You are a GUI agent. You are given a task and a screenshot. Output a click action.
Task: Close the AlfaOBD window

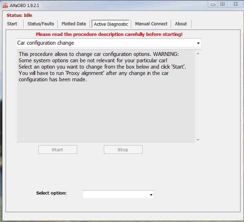pyautogui.click(x=236, y=4)
